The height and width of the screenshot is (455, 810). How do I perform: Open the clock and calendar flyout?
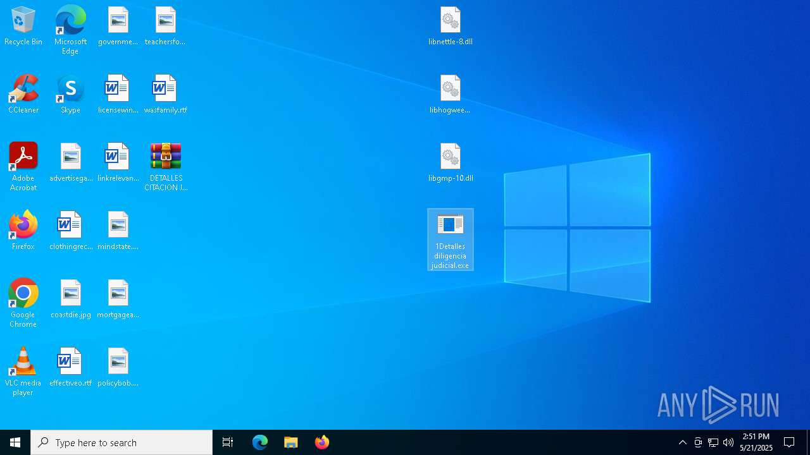coord(756,442)
